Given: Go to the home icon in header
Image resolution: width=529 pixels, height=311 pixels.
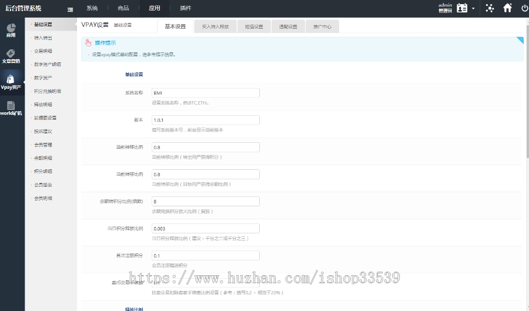Looking at the screenshot, I should point(507,8).
